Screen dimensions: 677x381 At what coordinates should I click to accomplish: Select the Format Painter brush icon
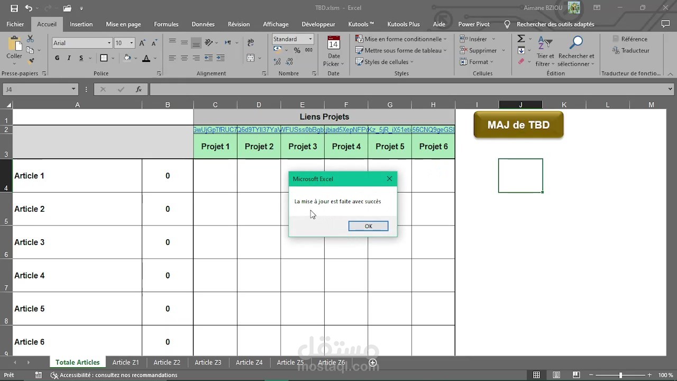tap(31, 61)
